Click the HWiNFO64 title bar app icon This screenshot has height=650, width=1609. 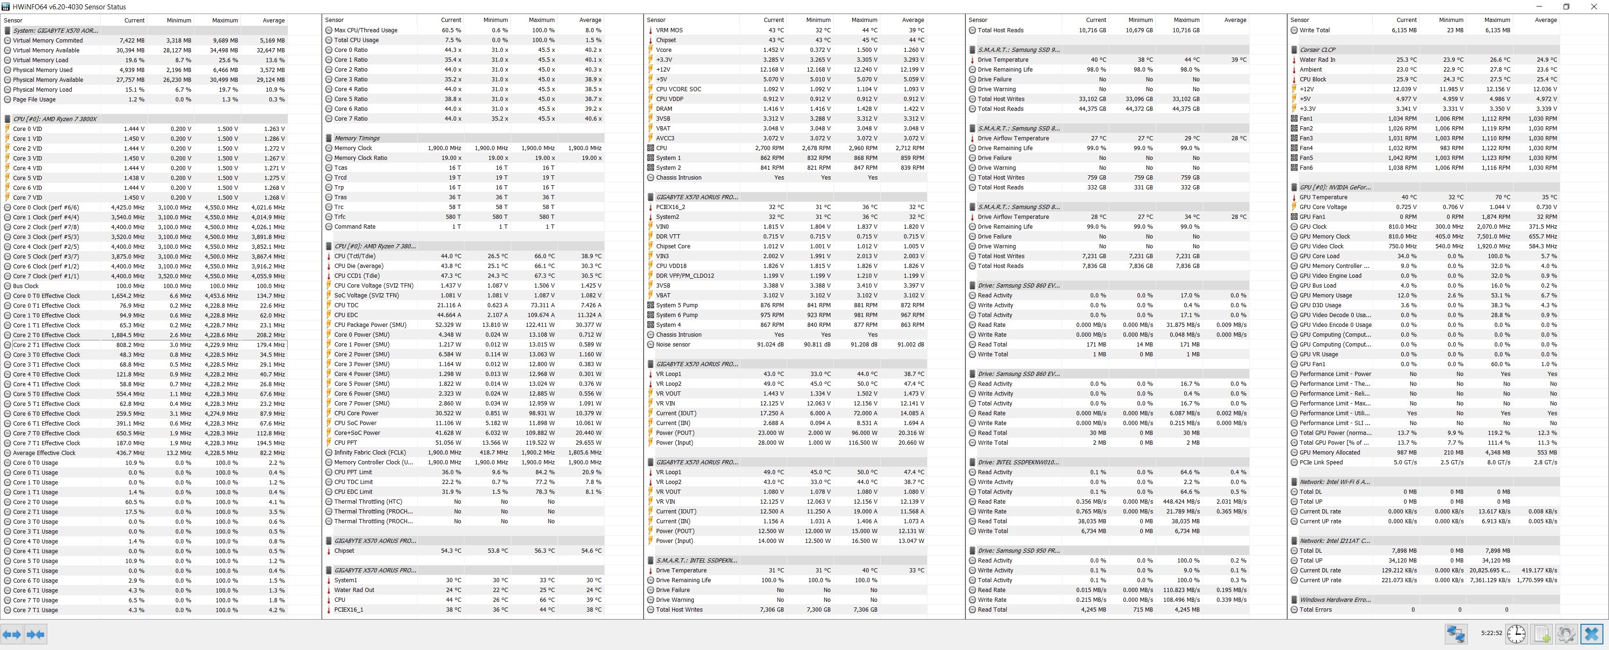[6, 6]
